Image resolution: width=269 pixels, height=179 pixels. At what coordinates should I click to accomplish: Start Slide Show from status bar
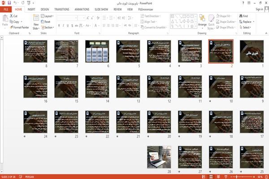click(226, 177)
